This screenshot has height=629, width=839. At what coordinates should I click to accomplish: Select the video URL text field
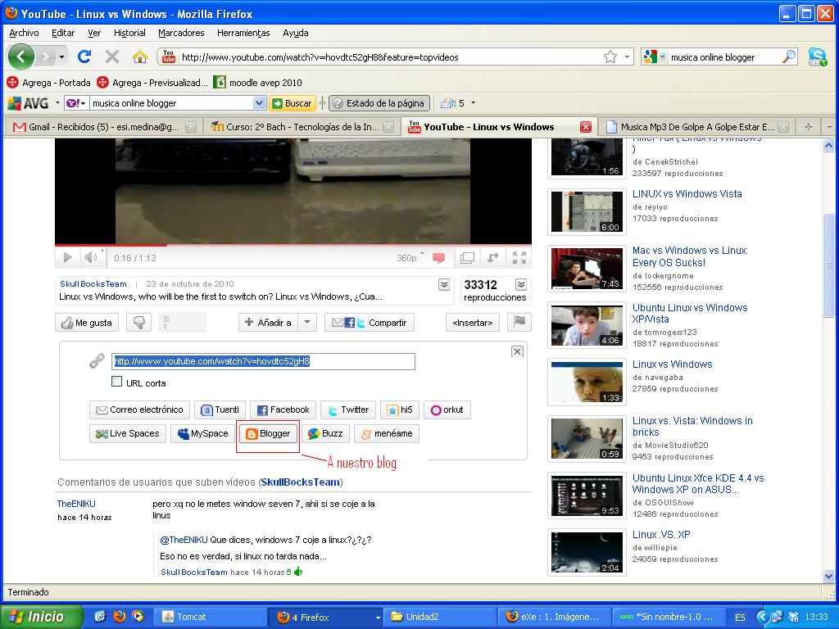click(263, 361)
